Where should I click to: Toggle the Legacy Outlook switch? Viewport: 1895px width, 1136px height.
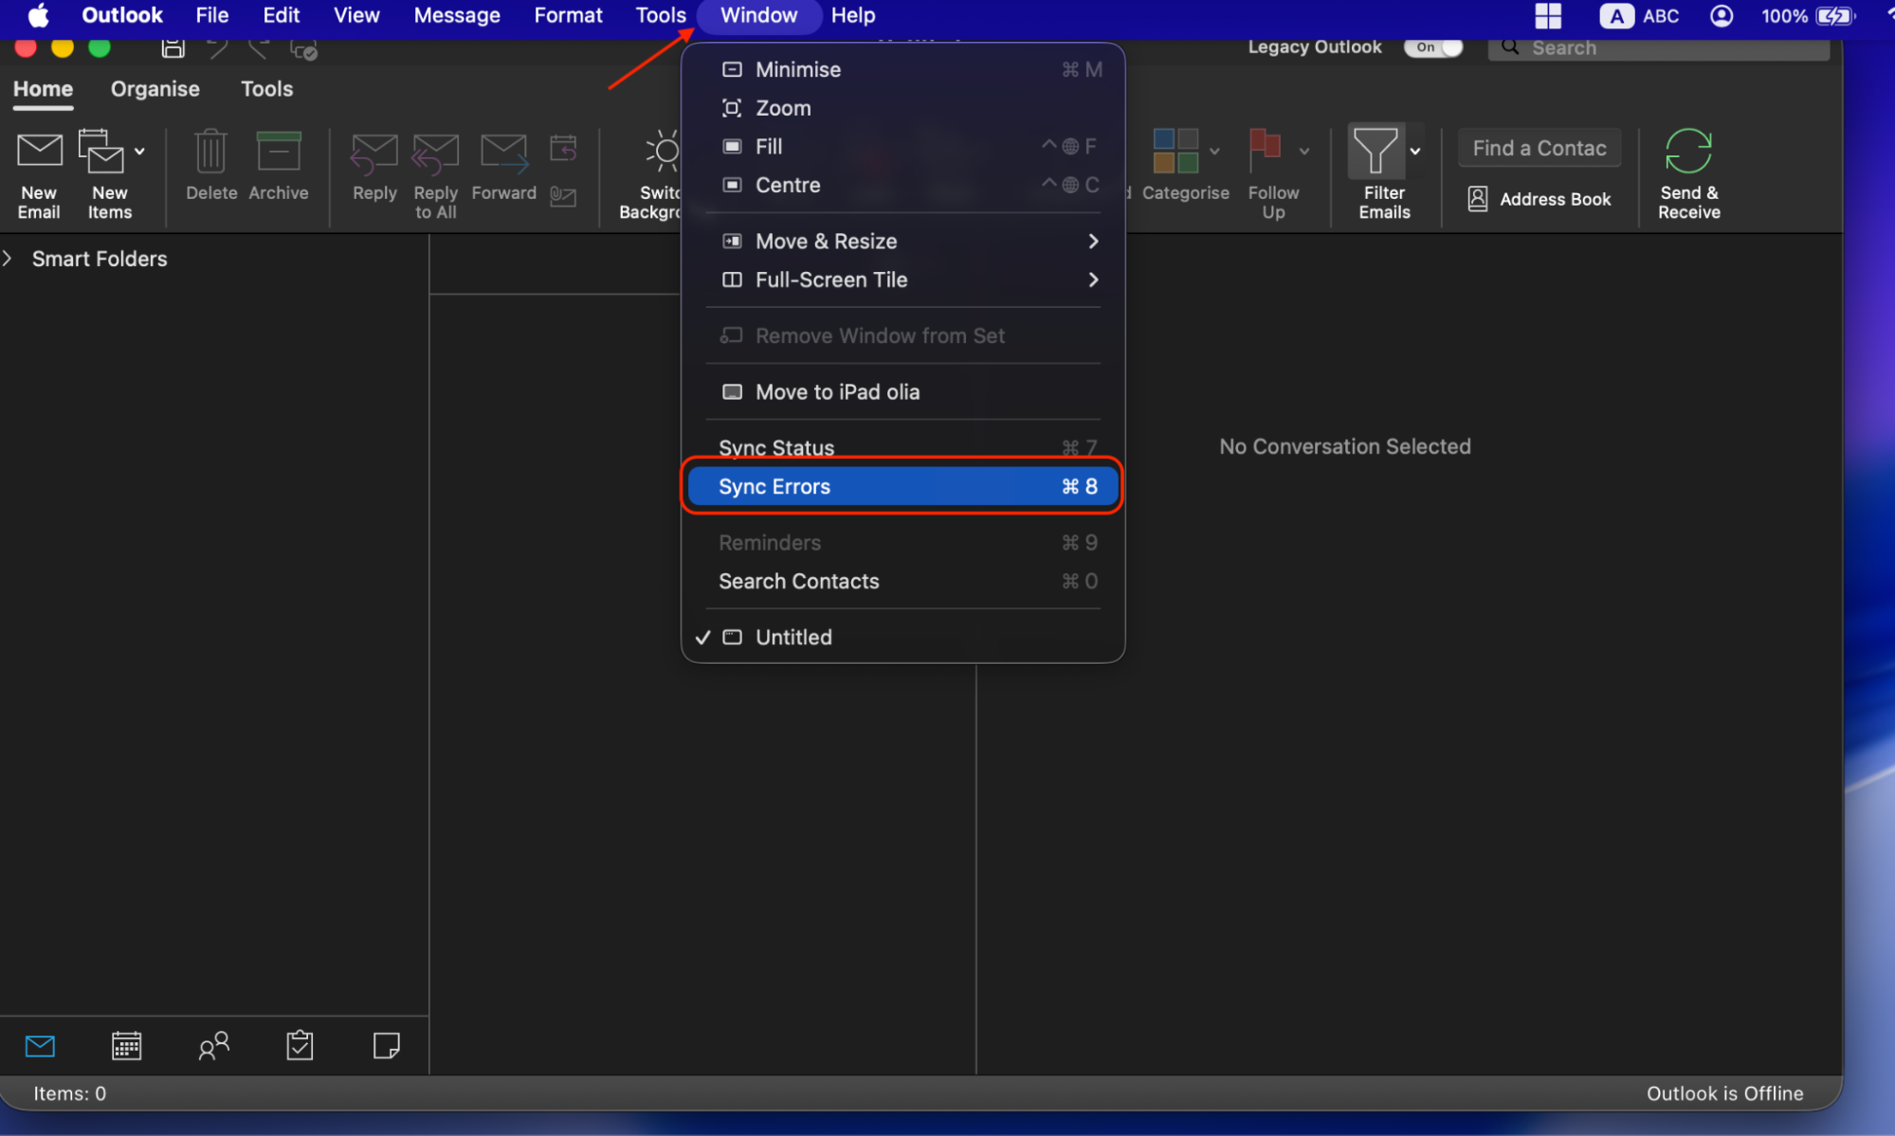[1433, 47]
